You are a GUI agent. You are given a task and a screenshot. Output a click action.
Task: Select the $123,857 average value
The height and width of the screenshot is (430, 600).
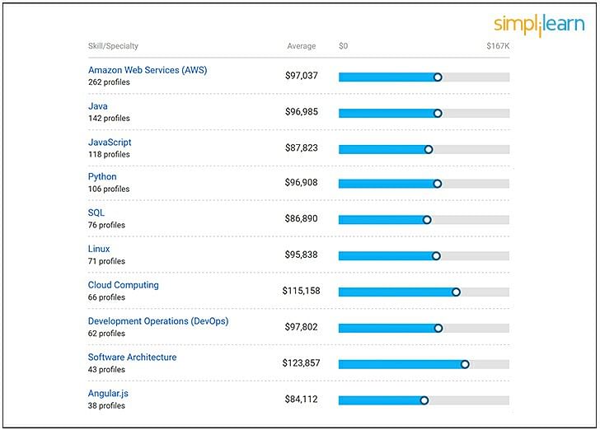click(301, 362)
